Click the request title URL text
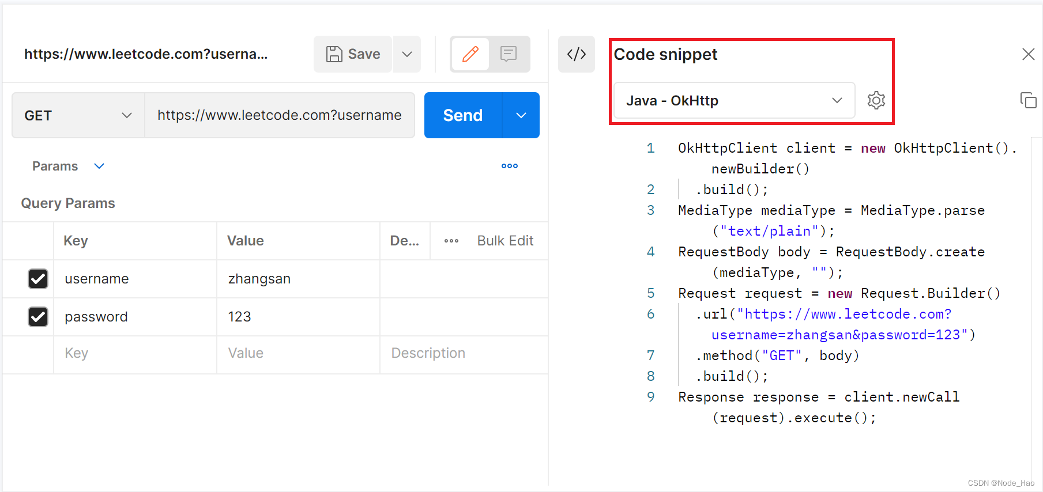 (x=146, y=54)
